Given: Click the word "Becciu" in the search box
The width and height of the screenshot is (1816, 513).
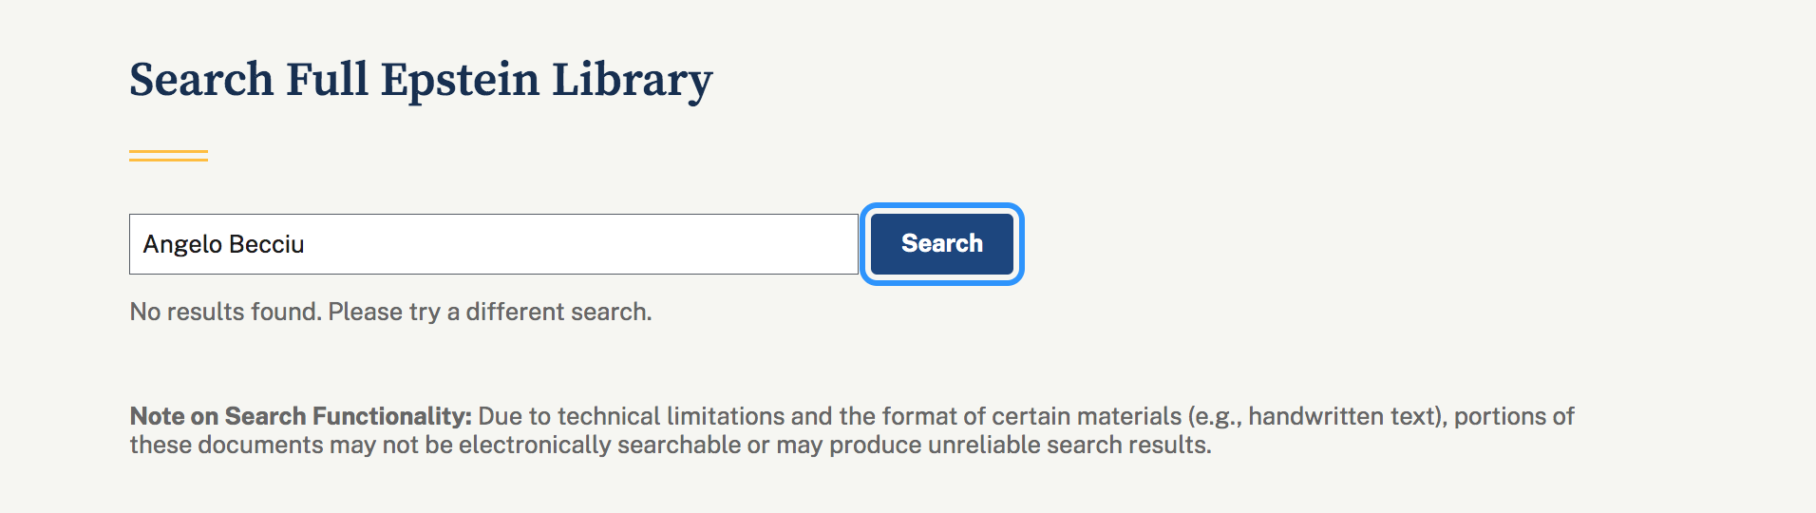Looking at the screenshot, I should click(267, 245).
